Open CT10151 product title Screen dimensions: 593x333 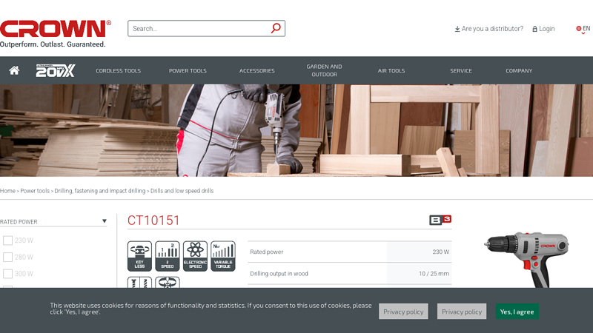click(153, 220)
